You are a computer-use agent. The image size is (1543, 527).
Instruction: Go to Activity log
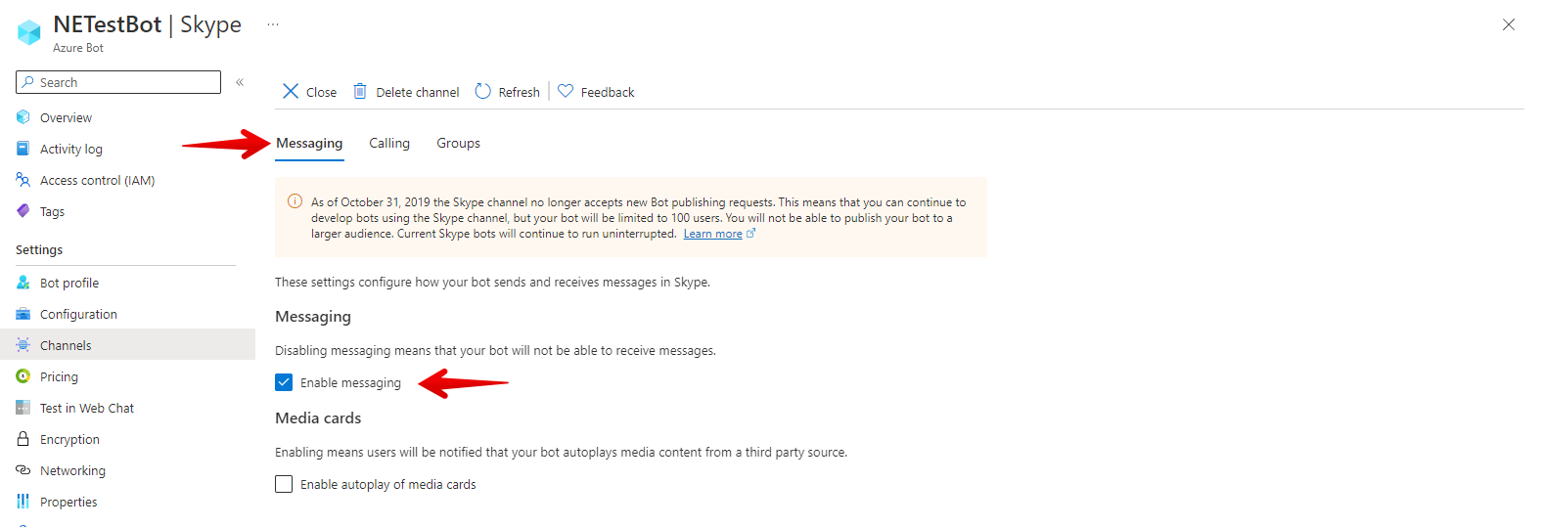coord(71,149)
